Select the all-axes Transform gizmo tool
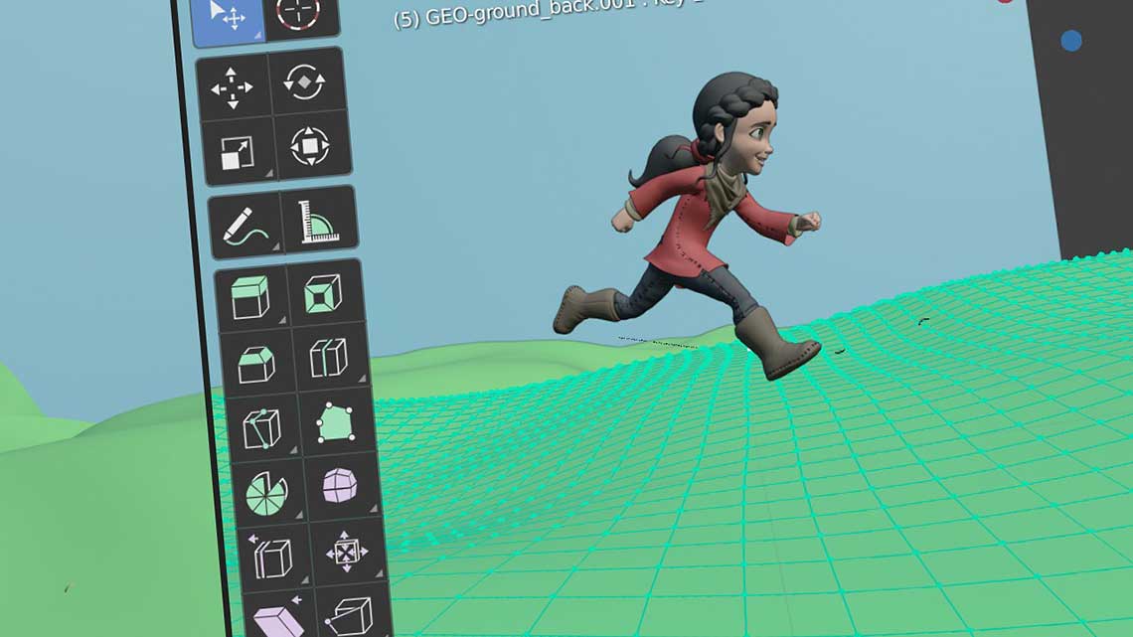The height and width of the screenshot is (637, 1133). pyautogui.click(x=308, y=147)
